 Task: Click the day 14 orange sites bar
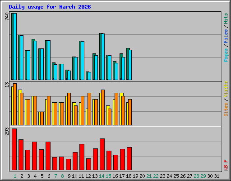pyautogui.click(x=103, y=108)
